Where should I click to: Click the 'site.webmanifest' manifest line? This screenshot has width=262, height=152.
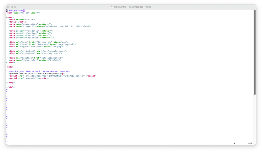[x=36, y=58]
